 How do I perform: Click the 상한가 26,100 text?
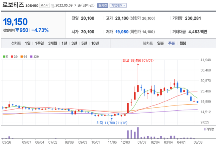pyautogui.click(x=142, y=18)
